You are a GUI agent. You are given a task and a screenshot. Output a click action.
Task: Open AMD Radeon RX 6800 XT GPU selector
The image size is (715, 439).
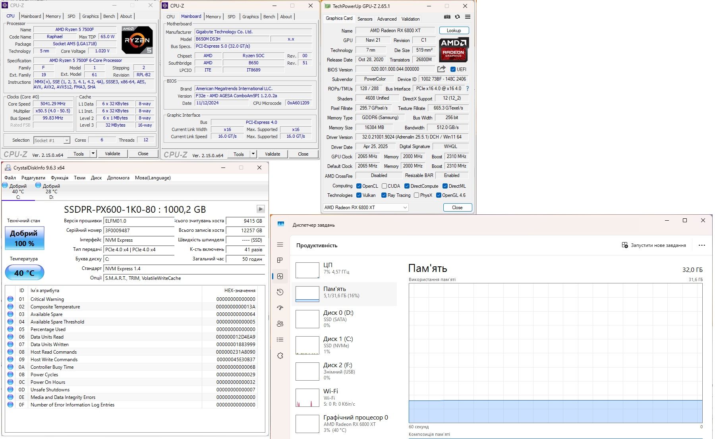[x=365, y=207]
